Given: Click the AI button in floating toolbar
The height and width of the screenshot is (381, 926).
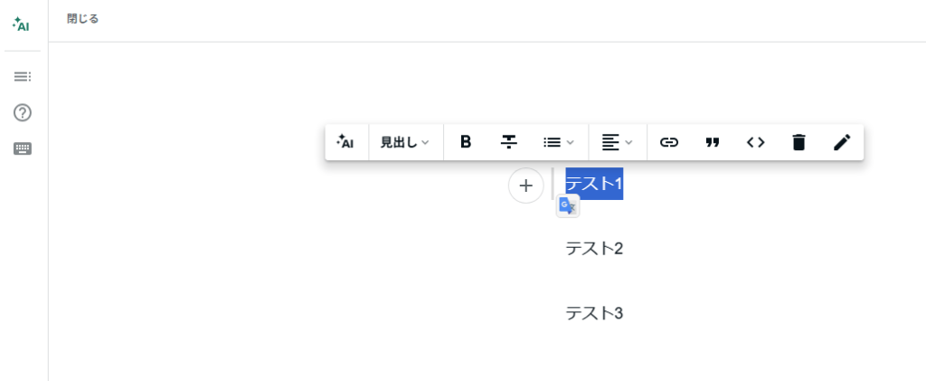Looking at the screenshot, I should pos(345,142).
